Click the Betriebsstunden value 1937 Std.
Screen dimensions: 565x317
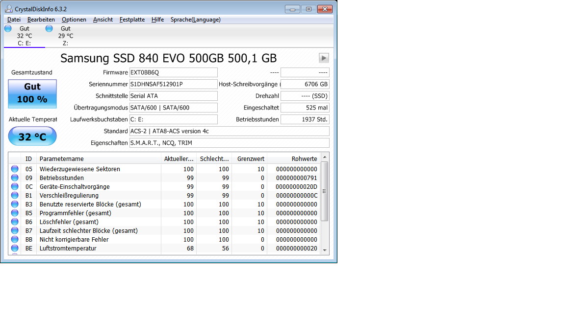point(305,119)
